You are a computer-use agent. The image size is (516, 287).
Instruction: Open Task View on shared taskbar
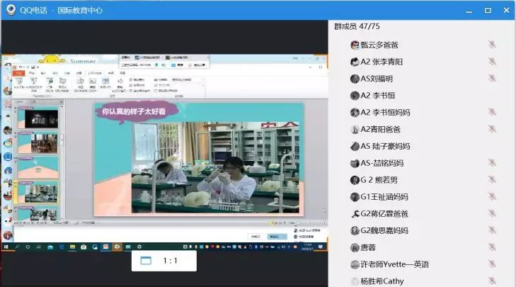(x=38, y=247)
